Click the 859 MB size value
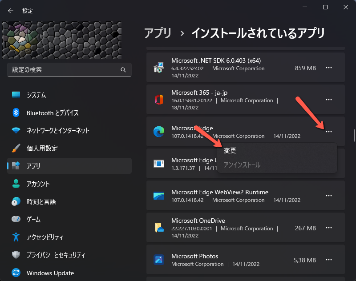Screen dimensions: 356x281 click(305, 68)
